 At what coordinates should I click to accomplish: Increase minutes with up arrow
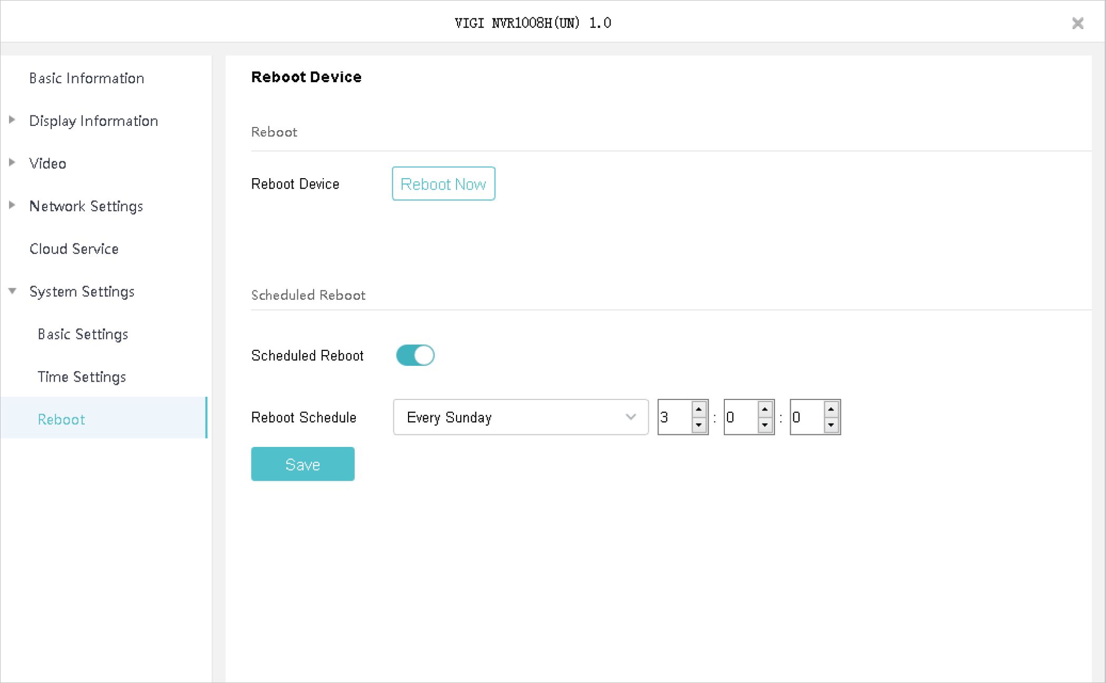(x=765, y=409)
